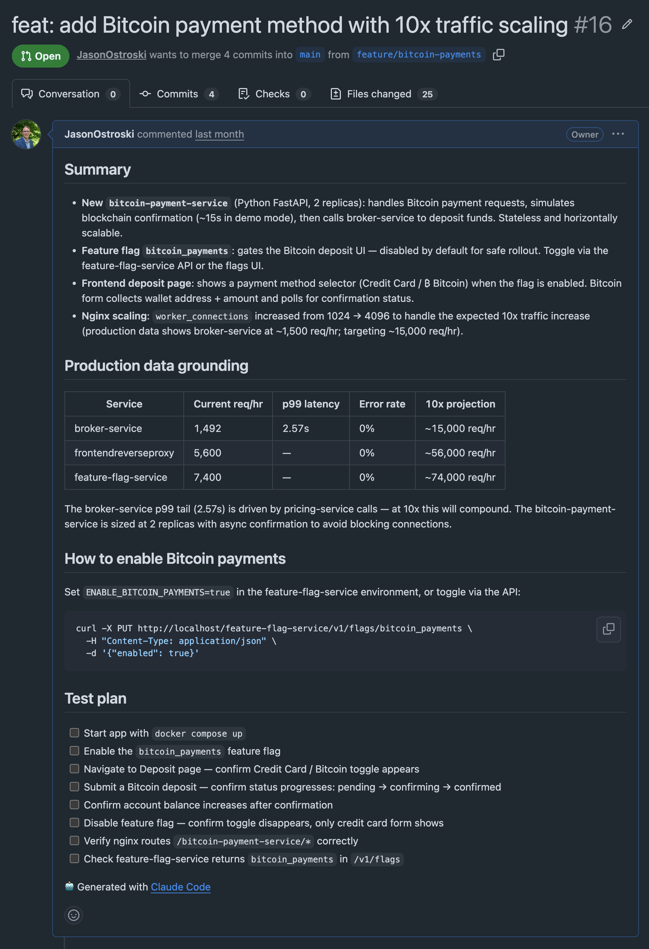Open the comment options ellipsis menu
This screenshot has width=649, height=949.
click(618, 134)
